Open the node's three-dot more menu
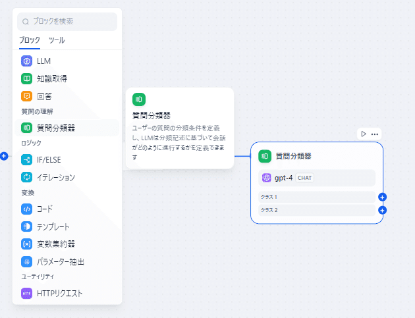This screenshot has height=318, width=415. (375, 134)
